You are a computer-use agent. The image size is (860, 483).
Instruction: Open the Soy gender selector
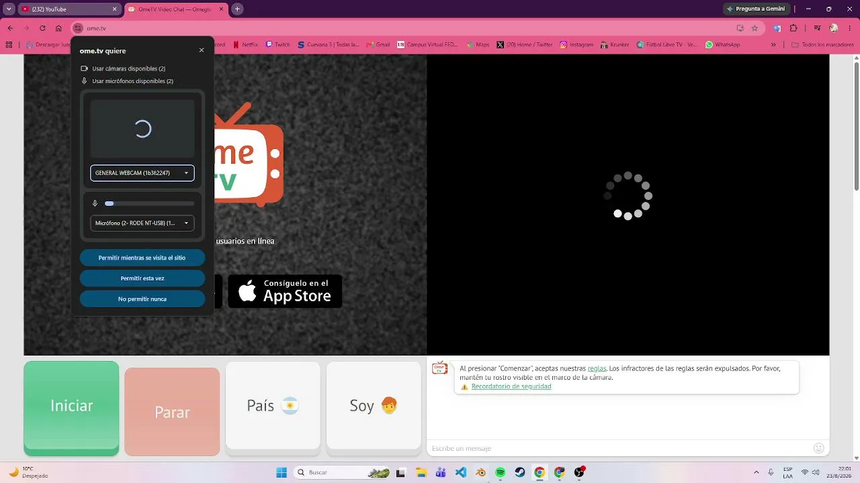374,405
